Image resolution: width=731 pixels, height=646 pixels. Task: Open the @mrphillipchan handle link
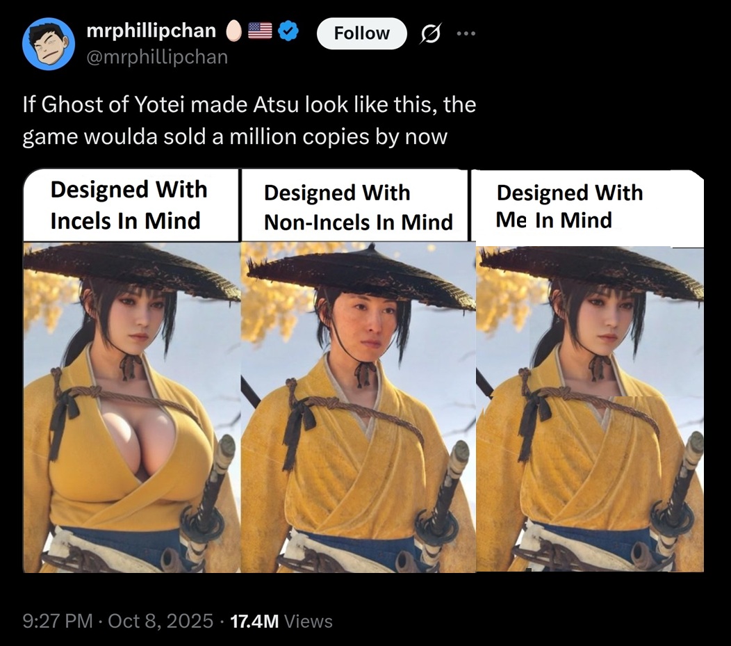(157, 57)
